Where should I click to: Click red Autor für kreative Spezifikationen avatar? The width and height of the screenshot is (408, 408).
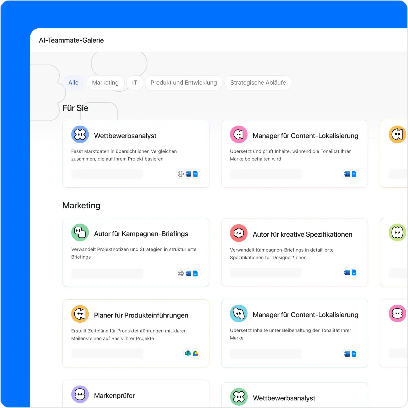pyautogui.click(x=239, y=233)
